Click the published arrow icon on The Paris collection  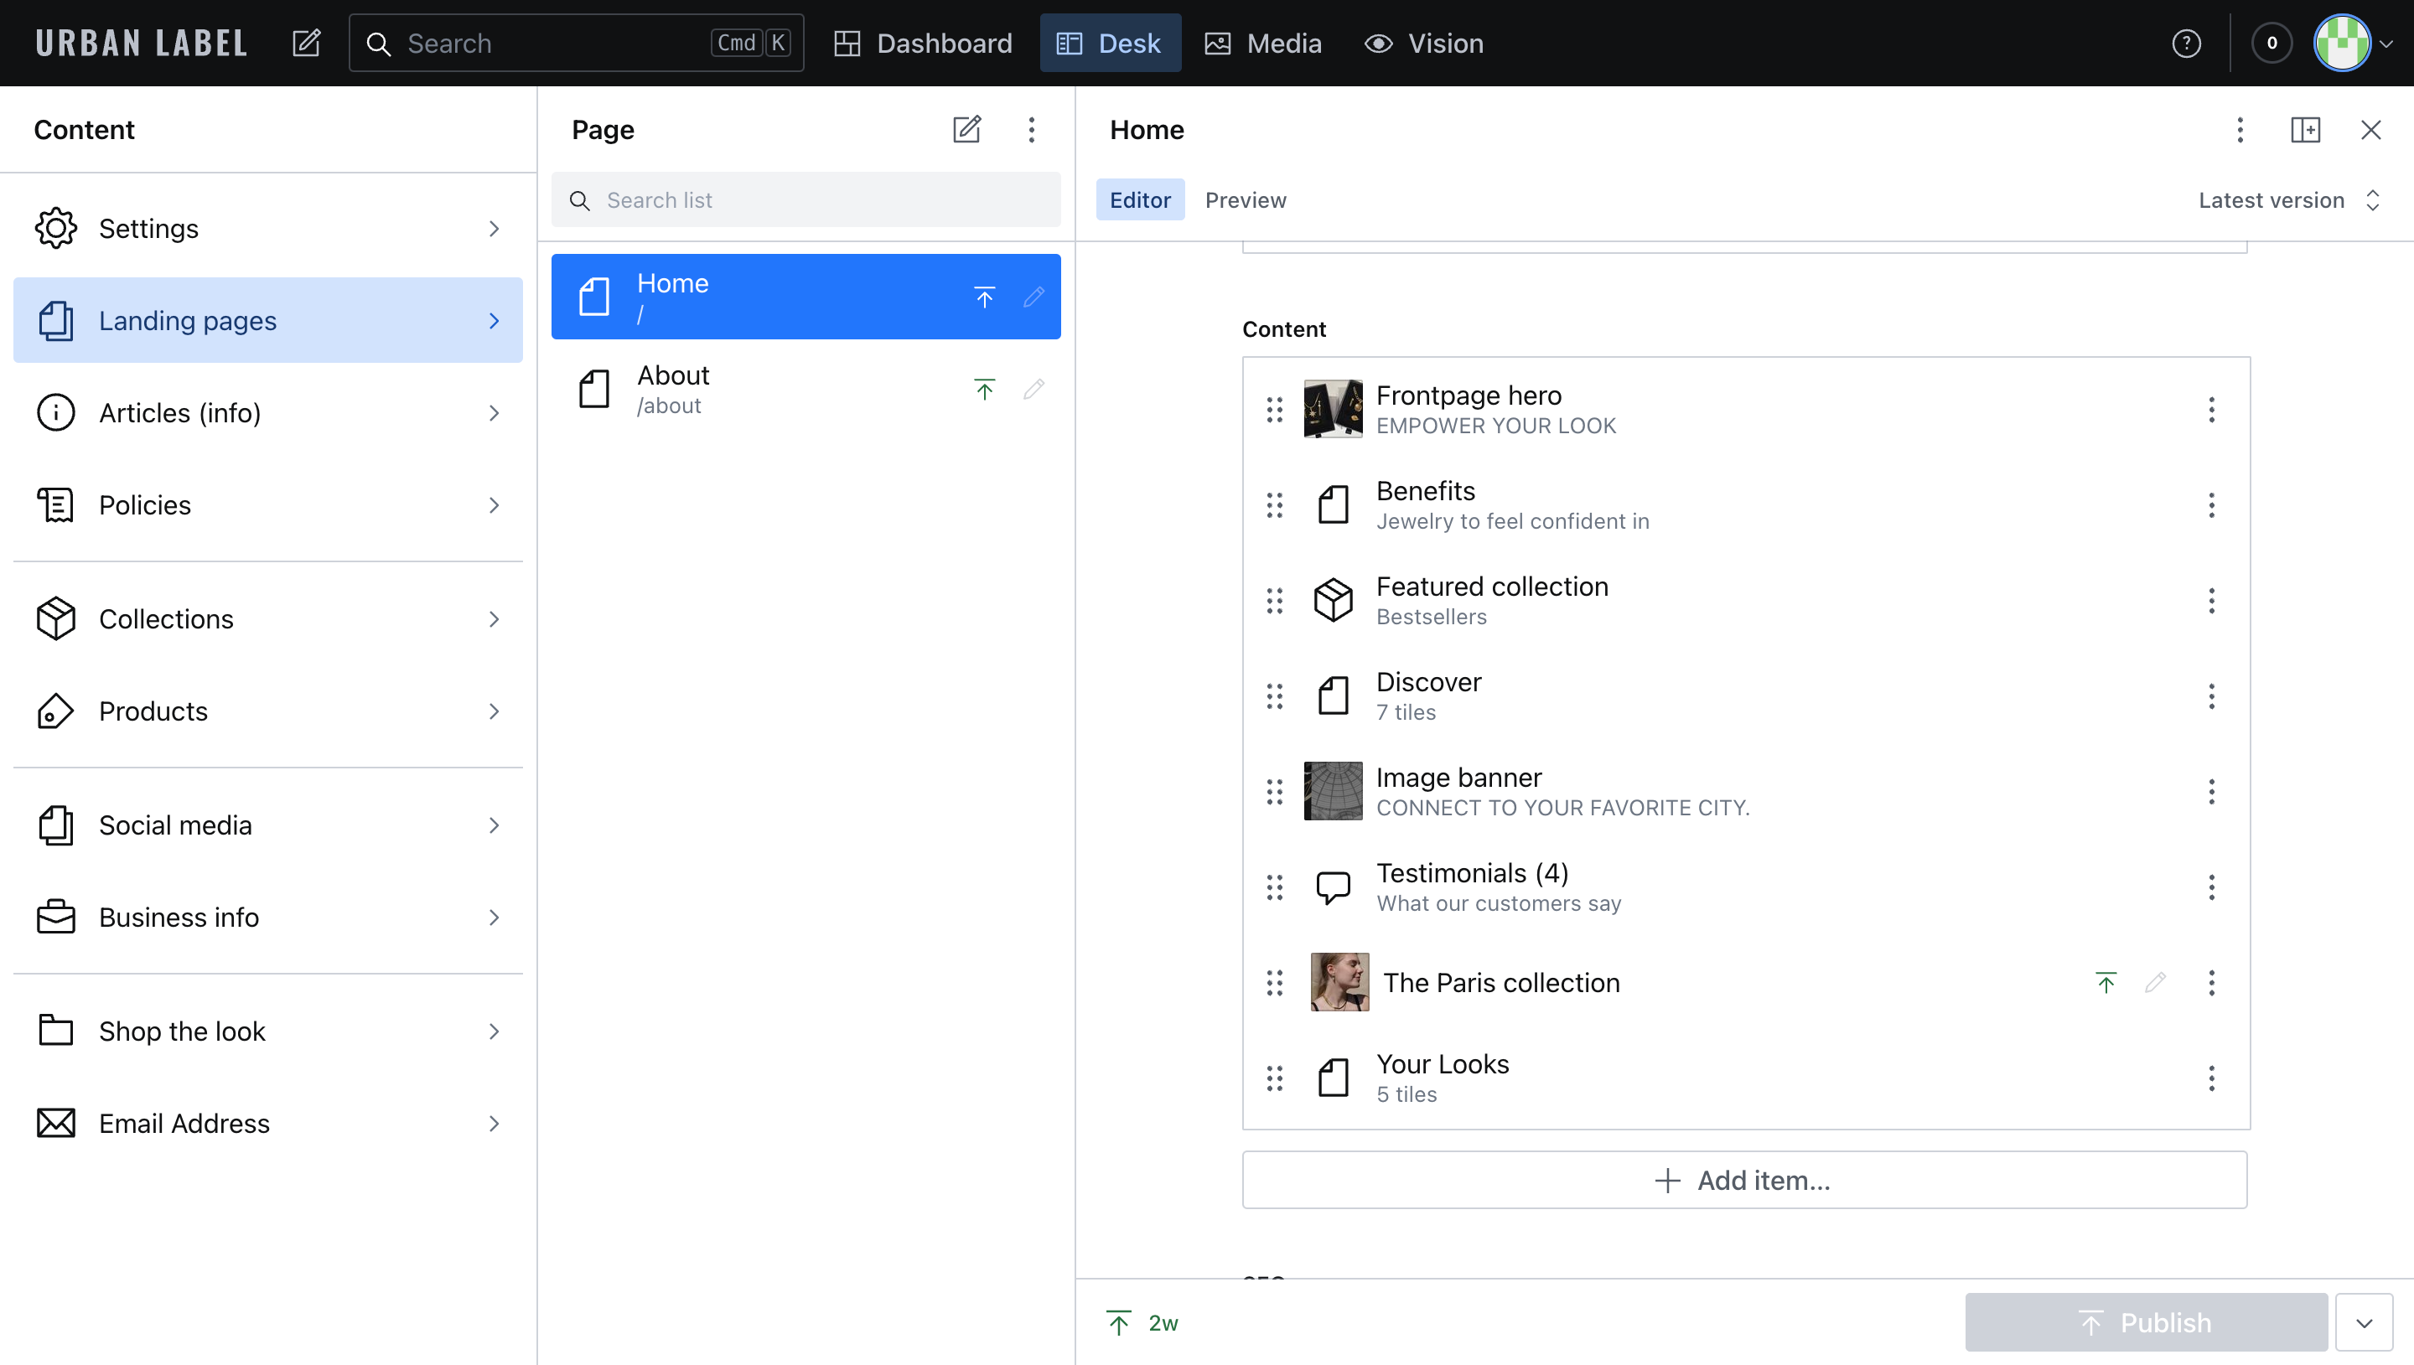[2106, 983]
